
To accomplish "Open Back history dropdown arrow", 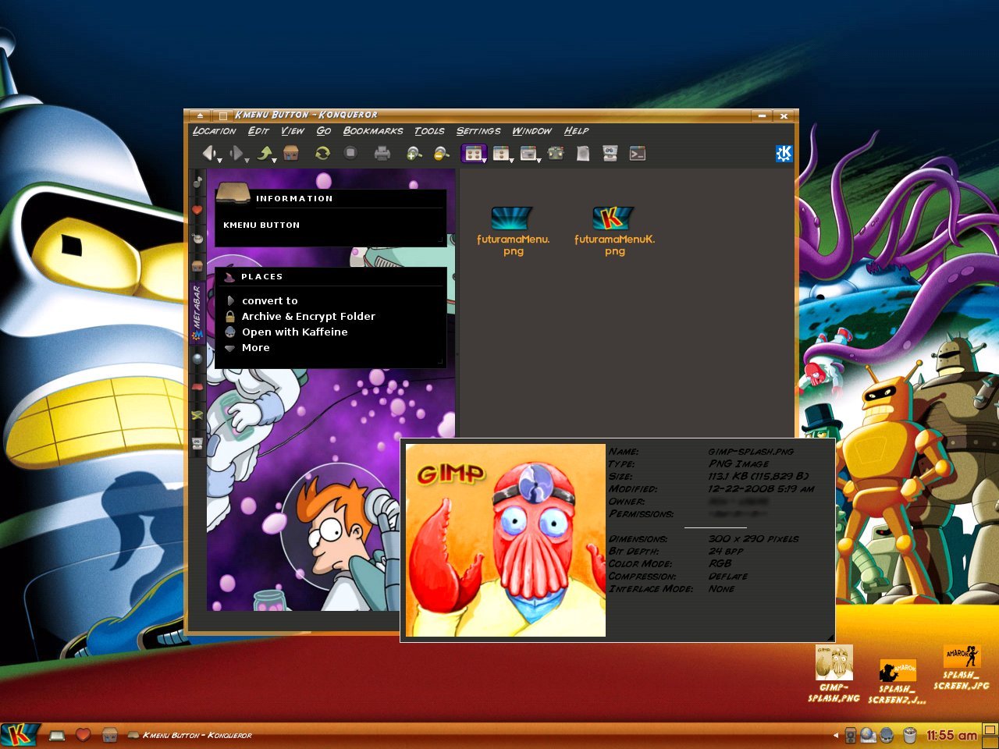I will [x=219, y=160].
